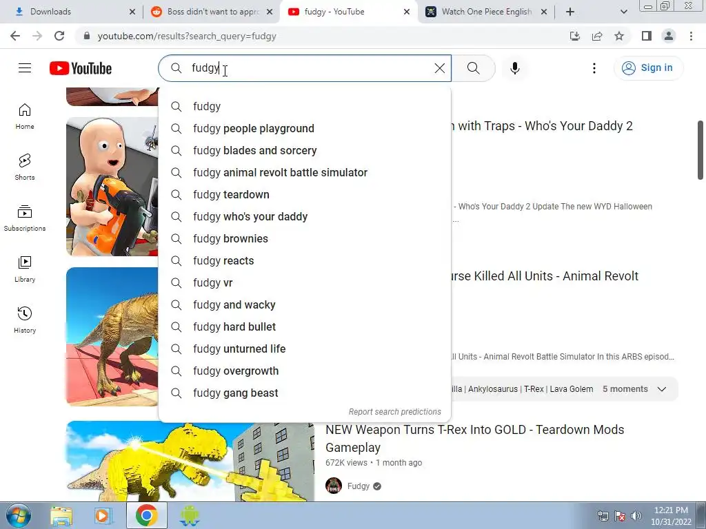Click the YouTube logo

point(81,68)
